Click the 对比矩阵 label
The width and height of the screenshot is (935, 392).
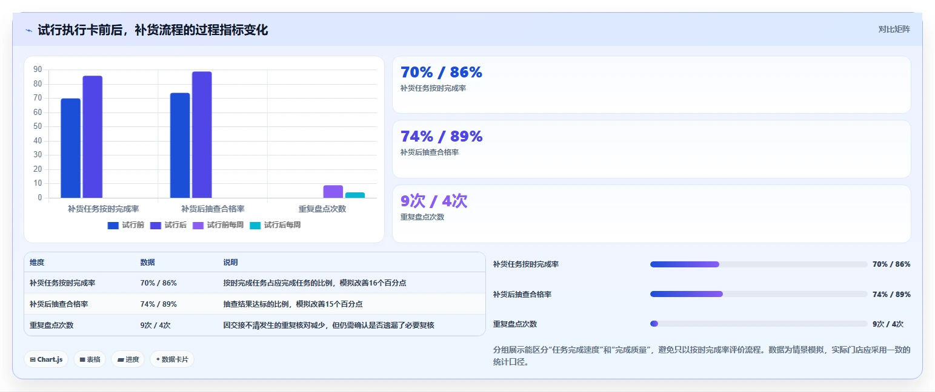pos(894,29)
